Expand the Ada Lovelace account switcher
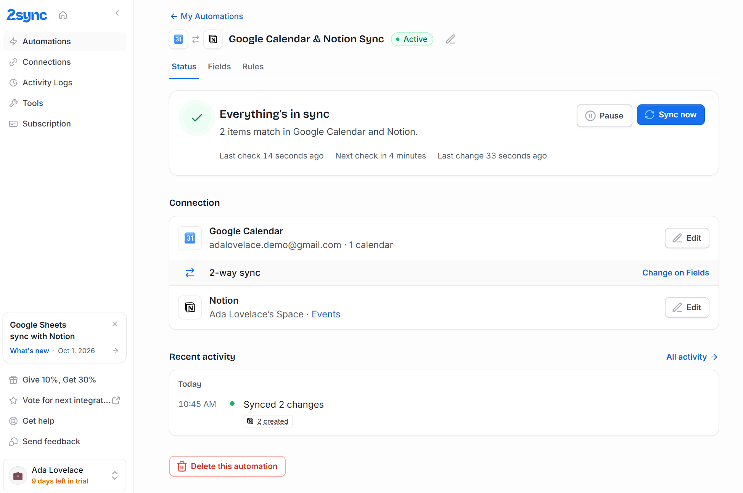 point(115,475)
